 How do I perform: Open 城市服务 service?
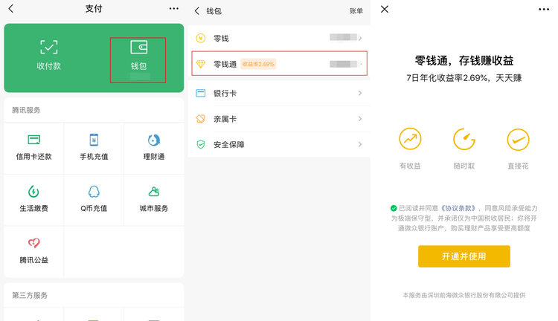click(x=154, y=199)
